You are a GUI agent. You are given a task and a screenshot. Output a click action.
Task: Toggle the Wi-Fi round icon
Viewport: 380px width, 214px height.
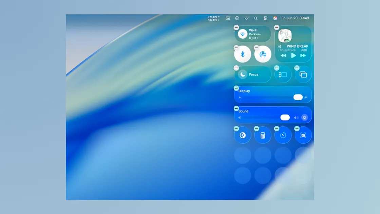click(x=243, y=34)
